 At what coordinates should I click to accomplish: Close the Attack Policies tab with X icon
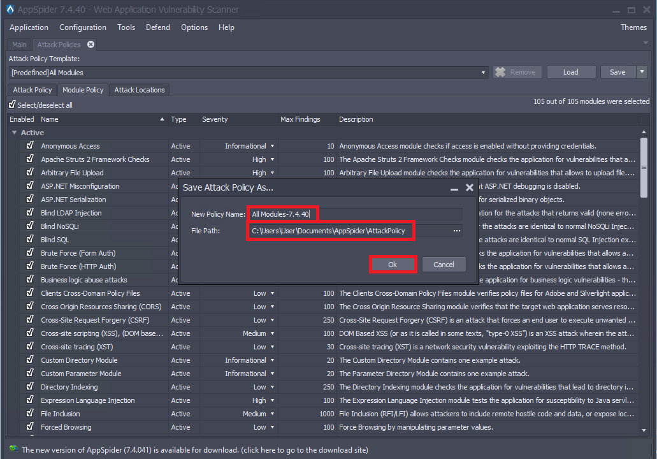pos(90,45)
